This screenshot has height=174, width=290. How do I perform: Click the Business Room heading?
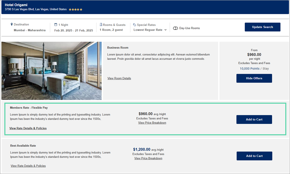(x=118, y=47)
